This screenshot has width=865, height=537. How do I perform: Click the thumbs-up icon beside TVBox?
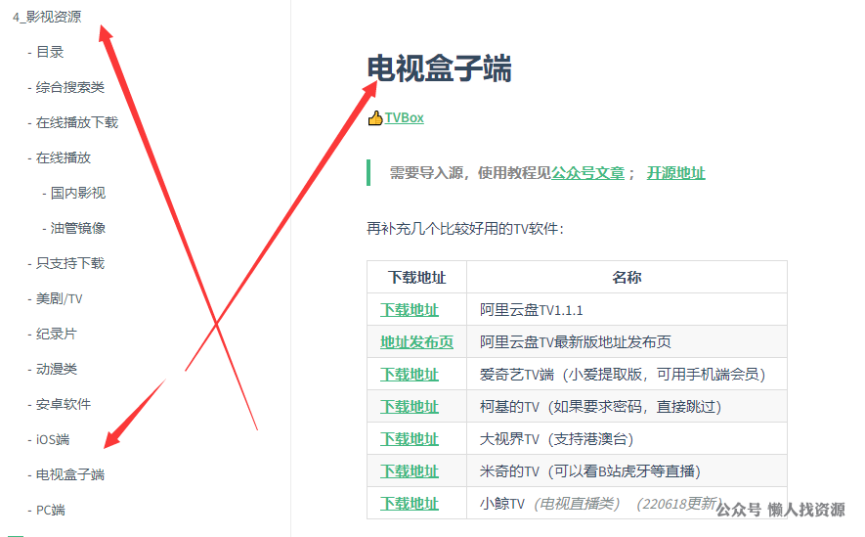375,117
